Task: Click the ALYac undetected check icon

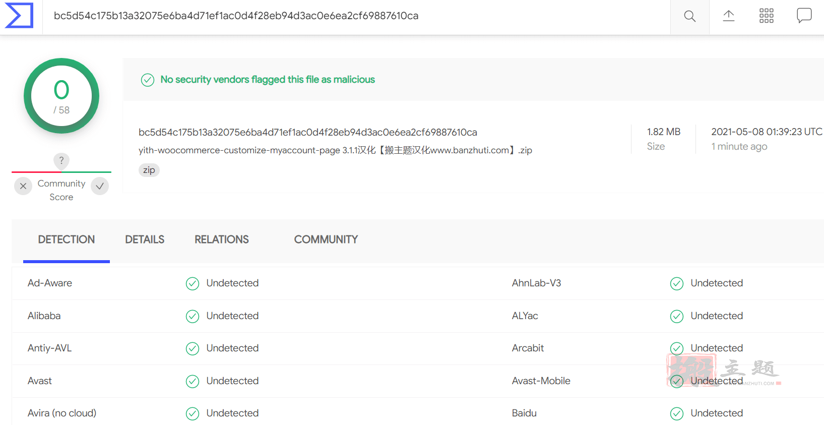Action: coord(677,316)
